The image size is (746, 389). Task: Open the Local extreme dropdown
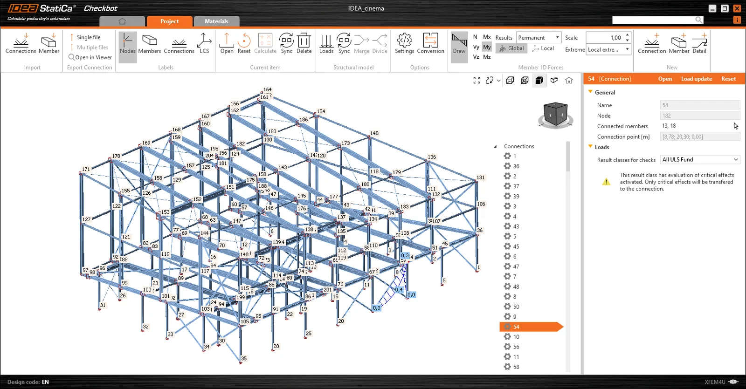(x=608, y=49)
